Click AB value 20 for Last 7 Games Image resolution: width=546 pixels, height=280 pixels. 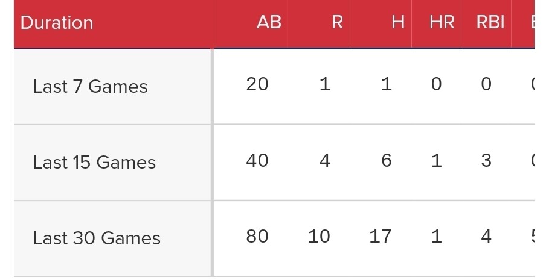point(257,84)
